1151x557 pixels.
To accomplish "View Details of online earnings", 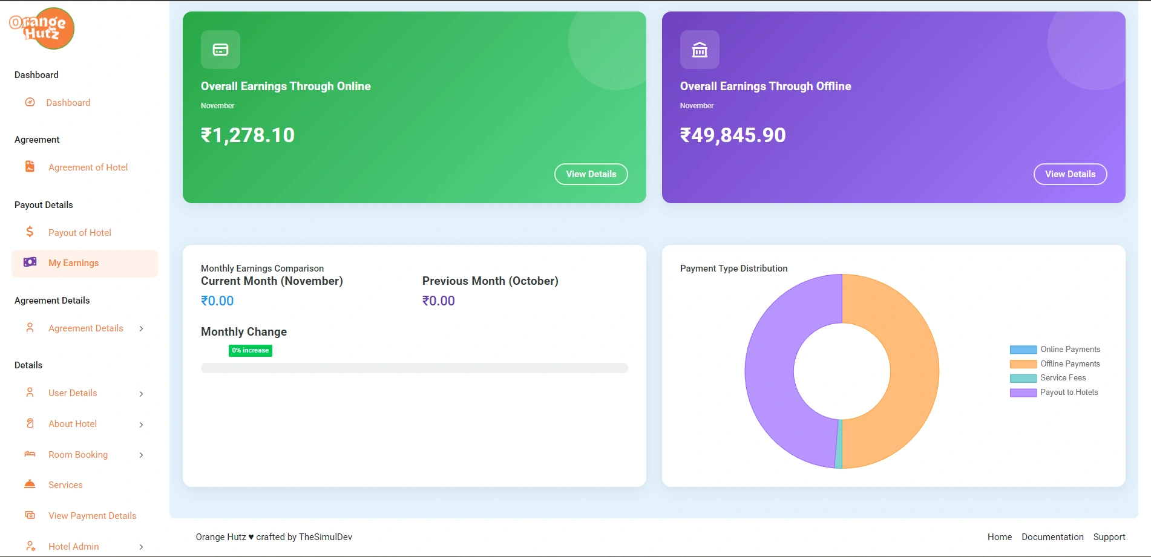I will (x=591, y=174).
